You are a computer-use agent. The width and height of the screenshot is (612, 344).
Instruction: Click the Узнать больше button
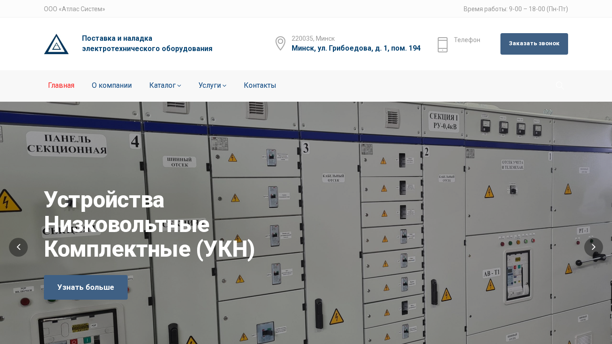[86, 288]
